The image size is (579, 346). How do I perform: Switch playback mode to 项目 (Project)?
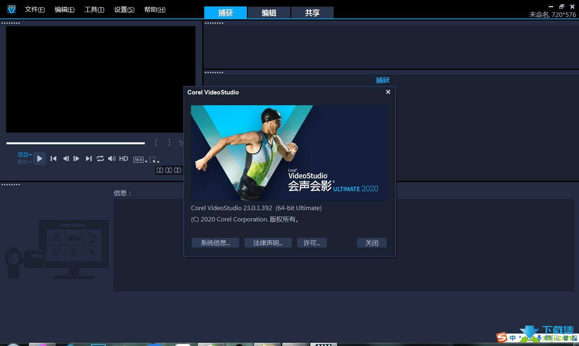(23, 155)
